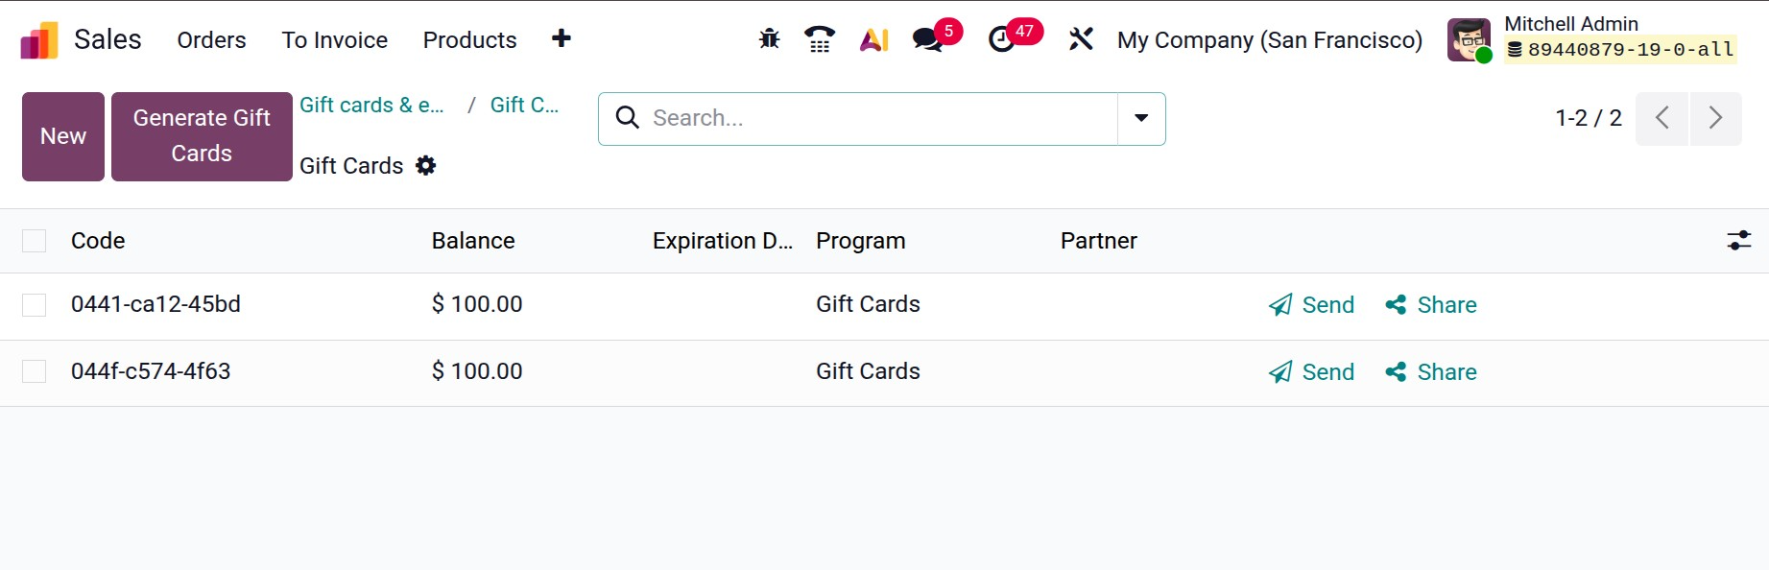
Task: Open the Gift Cards gear actions menu
Action: click(x=426, y=166)
